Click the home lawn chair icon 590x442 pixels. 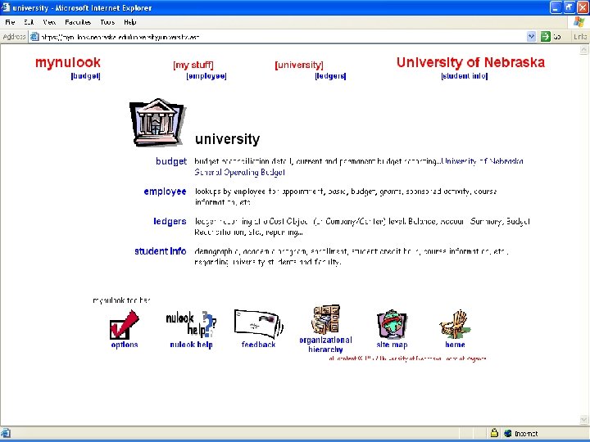(455, 324)
